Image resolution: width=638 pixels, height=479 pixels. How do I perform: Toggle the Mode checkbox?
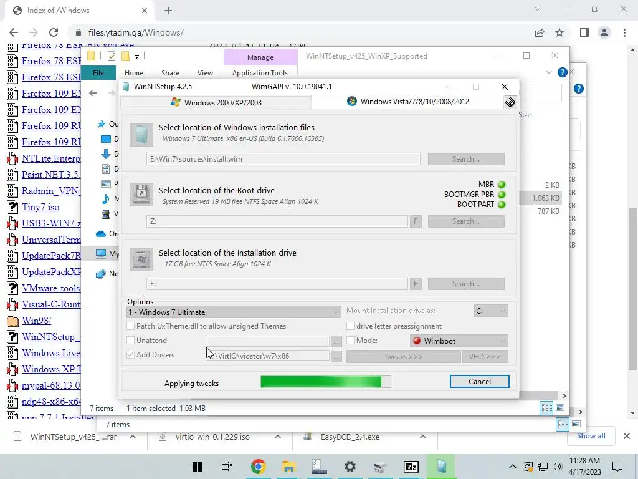(x=350, y=341)
